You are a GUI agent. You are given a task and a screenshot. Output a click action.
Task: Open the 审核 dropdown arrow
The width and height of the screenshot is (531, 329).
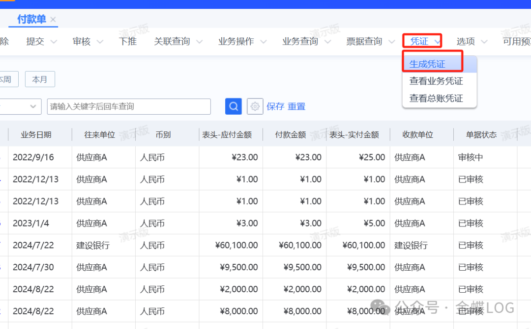tap(100, 42)
